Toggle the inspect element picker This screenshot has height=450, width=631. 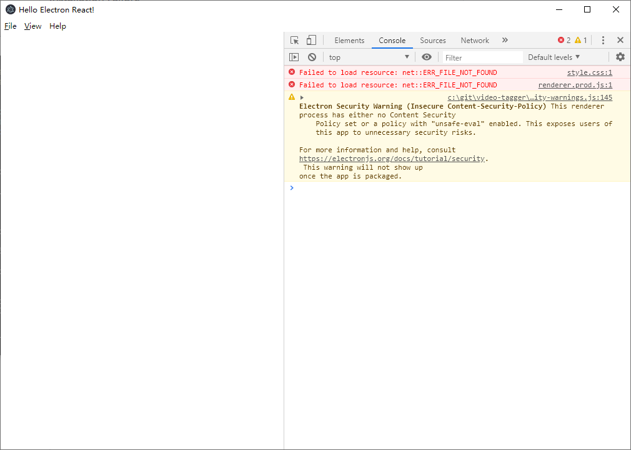(294, 39)
